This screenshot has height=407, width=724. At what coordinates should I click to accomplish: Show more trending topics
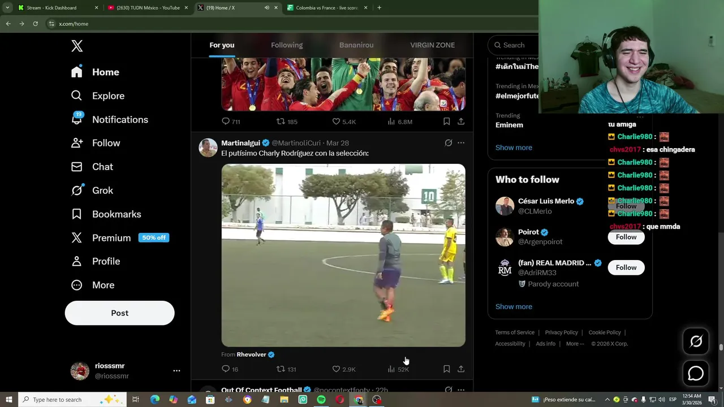pos(514,148)
